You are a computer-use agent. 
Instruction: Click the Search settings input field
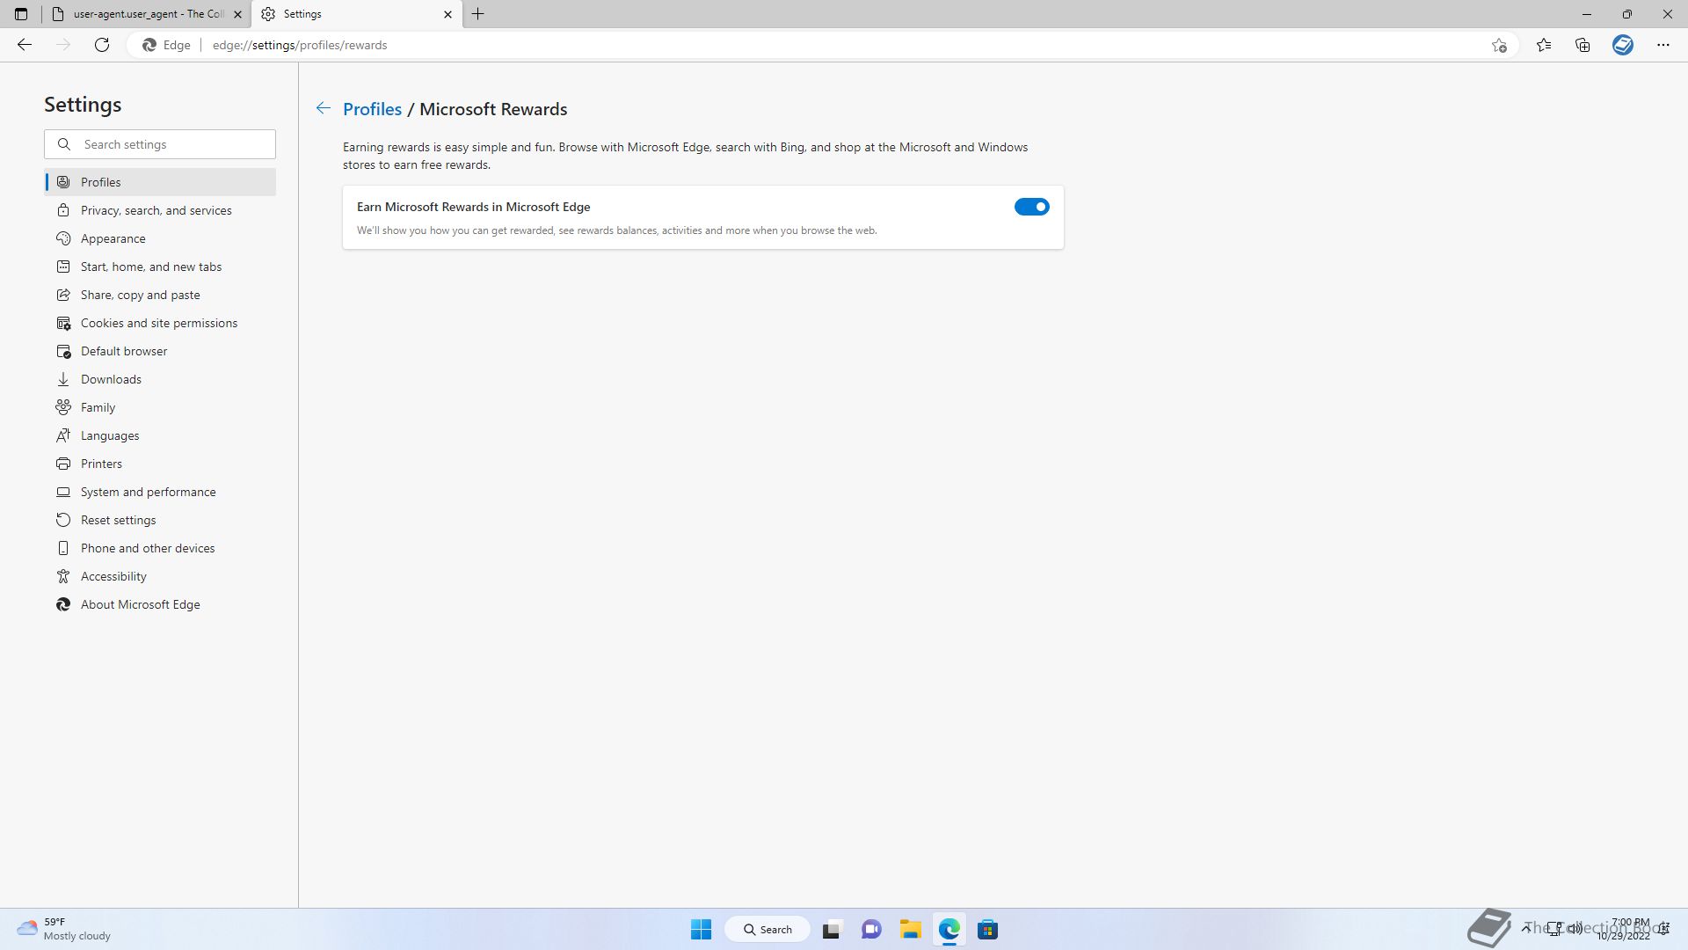coord(160,144)
